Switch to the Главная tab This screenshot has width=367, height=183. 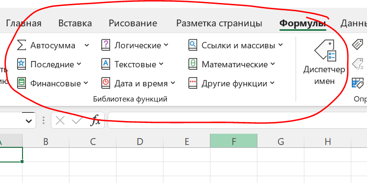tap(23, 23)
